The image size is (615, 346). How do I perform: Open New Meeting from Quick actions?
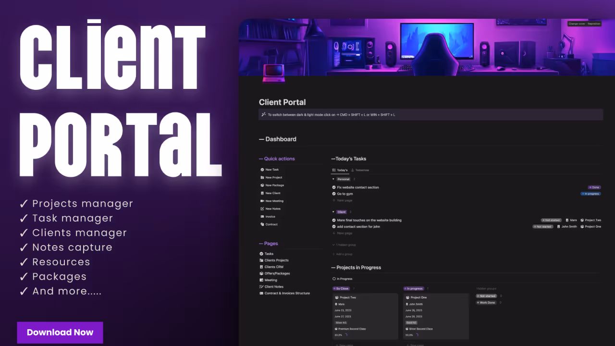coord(262,201)
